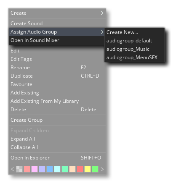The width and height of the screenshot is (173, 183).
Task: Choose the bright green colour swatch
Action: pyautogui.click(x=95, y=169)
